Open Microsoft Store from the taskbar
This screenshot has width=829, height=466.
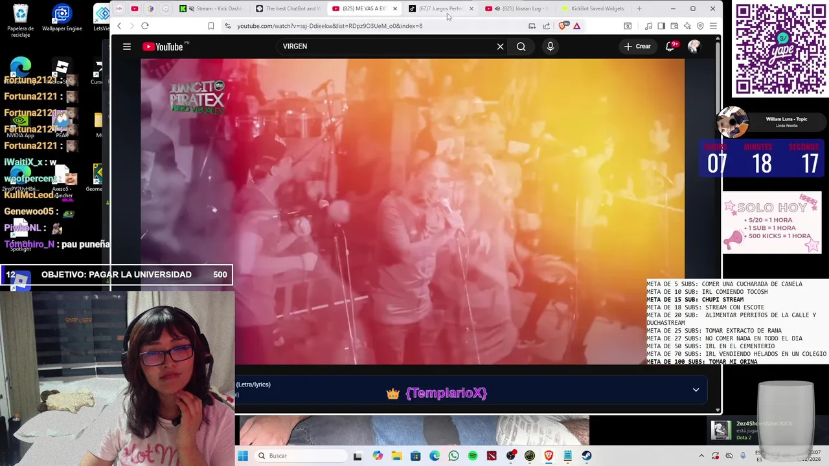(415, 456)
